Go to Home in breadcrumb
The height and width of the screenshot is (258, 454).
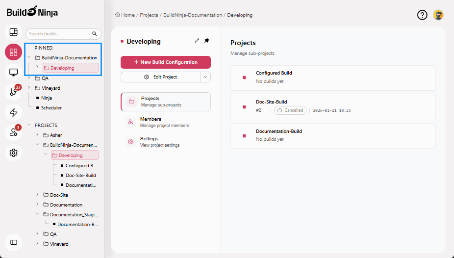pyautogui.click(x=127, y=15)
